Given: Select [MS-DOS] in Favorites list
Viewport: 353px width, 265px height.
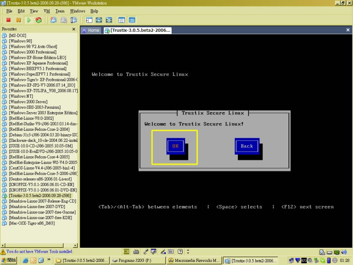Looking at the screenshot, I should point(18,35).
